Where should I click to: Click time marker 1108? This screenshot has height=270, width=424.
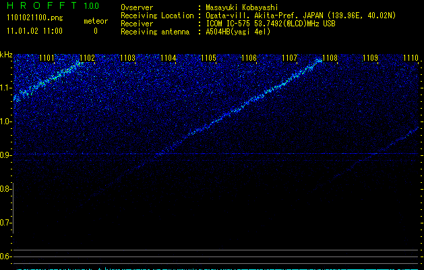(x=330, y=57)
